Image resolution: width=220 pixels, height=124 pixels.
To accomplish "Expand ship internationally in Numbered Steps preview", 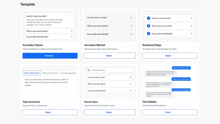I will 191,34.
